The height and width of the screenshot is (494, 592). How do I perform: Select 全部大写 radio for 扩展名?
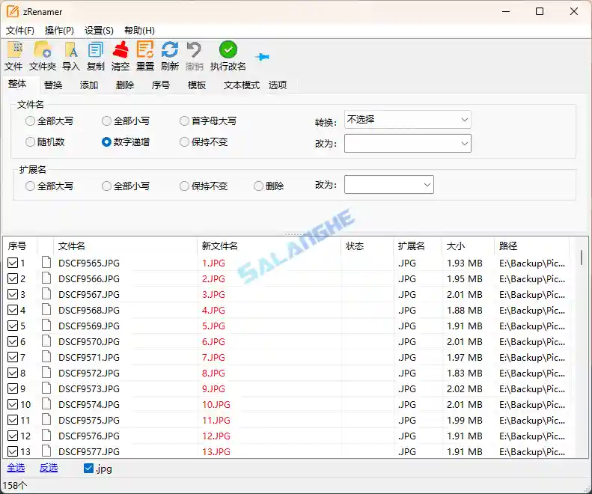30,186
